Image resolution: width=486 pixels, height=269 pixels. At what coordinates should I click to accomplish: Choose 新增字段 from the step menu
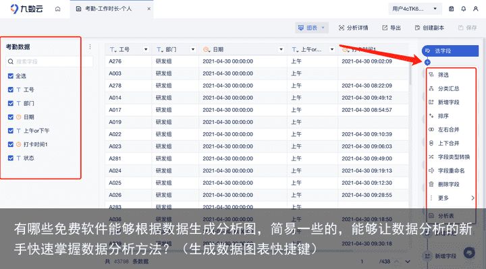452,102
